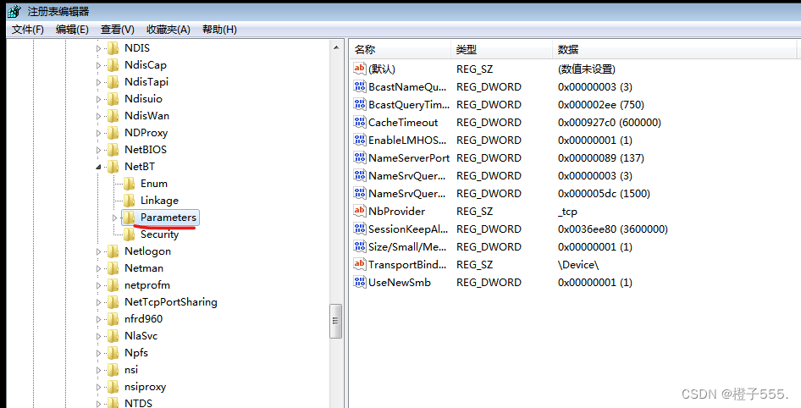Click the \Device\ data cell
The height and width of the screenshot is (408, 801).
click(x=578, y=264)
